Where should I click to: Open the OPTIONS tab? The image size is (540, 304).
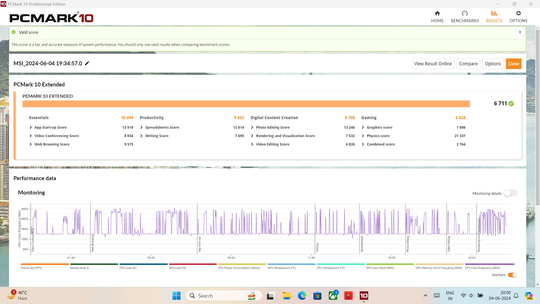(x=518, y=17)
